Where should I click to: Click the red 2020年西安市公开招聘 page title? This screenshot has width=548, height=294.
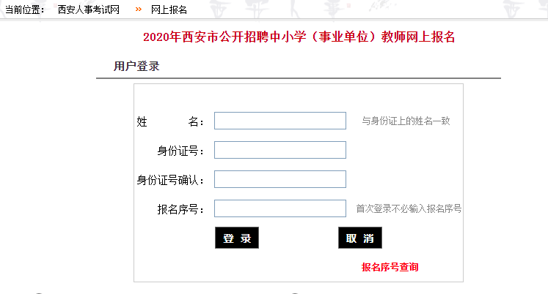(299, 37)
